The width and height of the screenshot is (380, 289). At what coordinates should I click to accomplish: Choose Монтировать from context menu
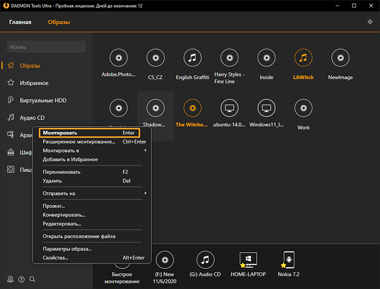(x=89, y=133)
